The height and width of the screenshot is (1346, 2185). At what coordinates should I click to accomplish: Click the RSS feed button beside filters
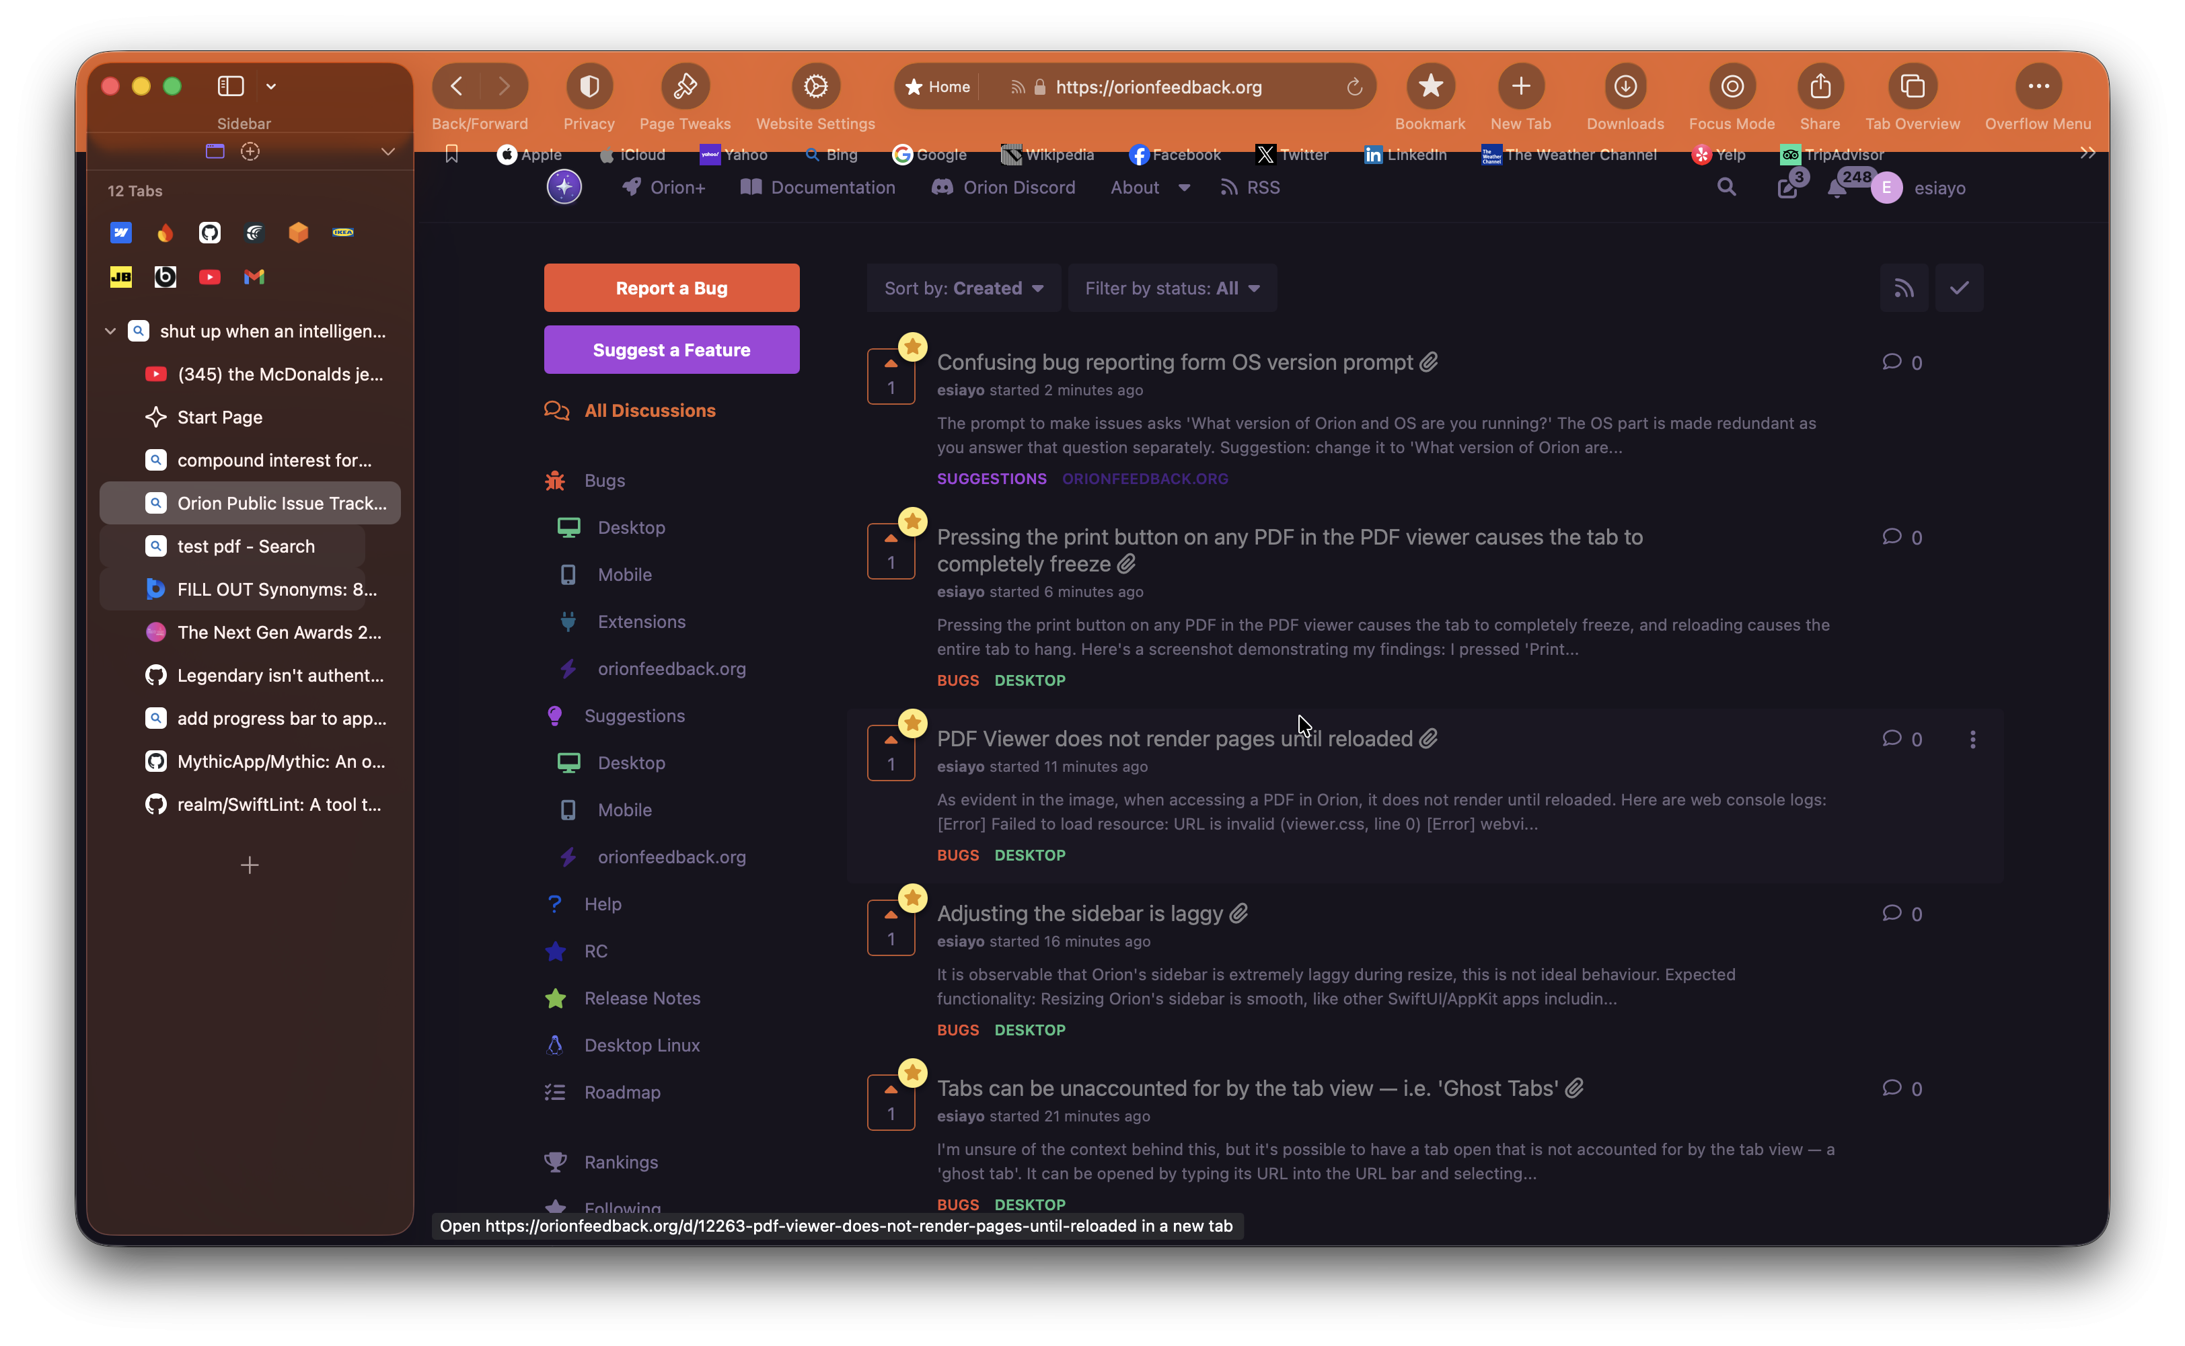1904,288
